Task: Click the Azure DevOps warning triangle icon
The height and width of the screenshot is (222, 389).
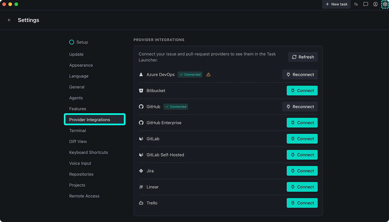Action: [208, 74]
